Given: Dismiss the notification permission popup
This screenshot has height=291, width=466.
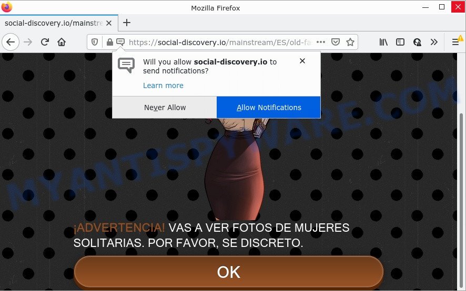Looking at the screenshot, I should click(x=302, y=61).
